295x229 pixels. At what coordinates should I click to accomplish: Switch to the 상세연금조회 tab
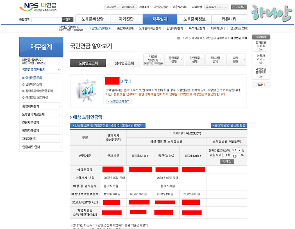pos(124,63)
